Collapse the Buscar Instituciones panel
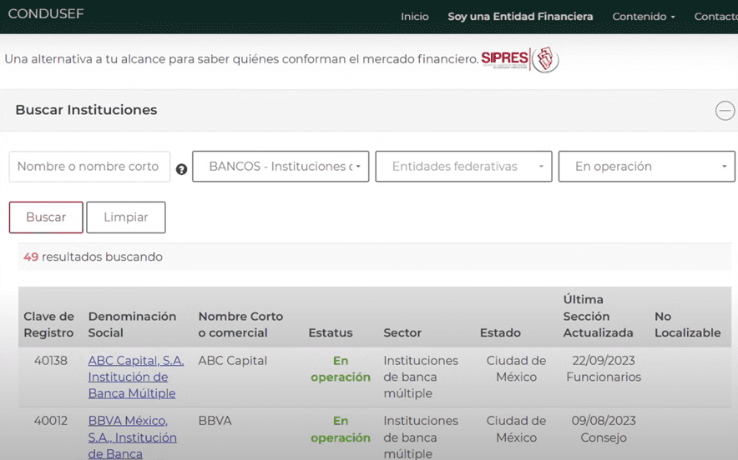Image resolution: width=738 pixels, height=460 pixels. [725, 111]
